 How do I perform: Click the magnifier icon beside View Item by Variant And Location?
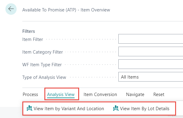[29, 108]
